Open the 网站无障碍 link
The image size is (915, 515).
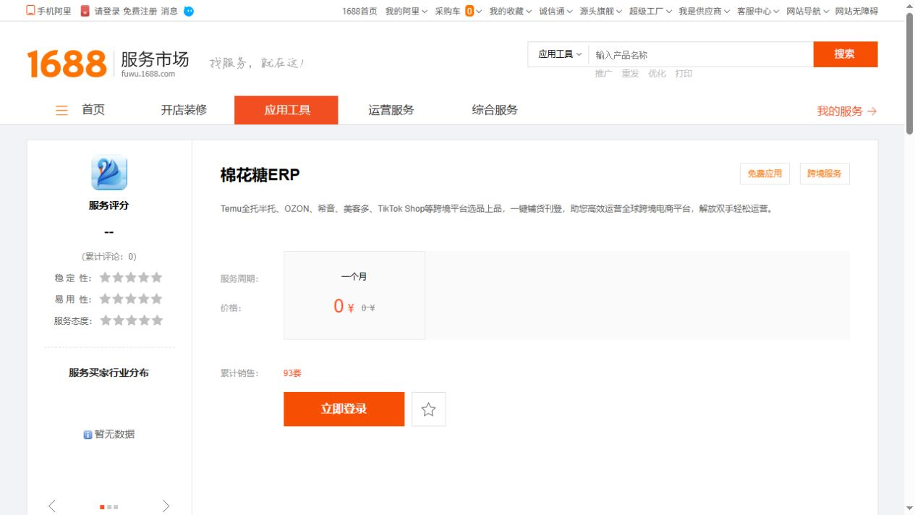coord(856,11)
